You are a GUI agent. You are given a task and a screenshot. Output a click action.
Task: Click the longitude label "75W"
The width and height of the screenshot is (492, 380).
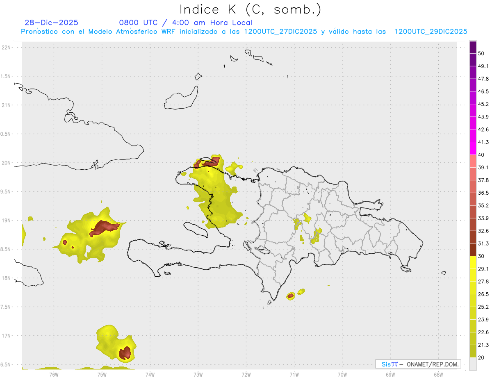click(x=102, y=374)
